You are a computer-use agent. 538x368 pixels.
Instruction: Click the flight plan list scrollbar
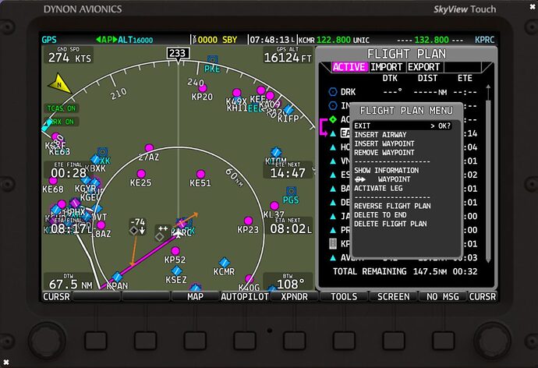489,179
